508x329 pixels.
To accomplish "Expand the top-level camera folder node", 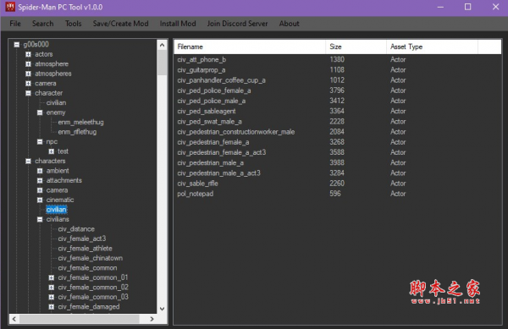I will click(x=29, y=84).
